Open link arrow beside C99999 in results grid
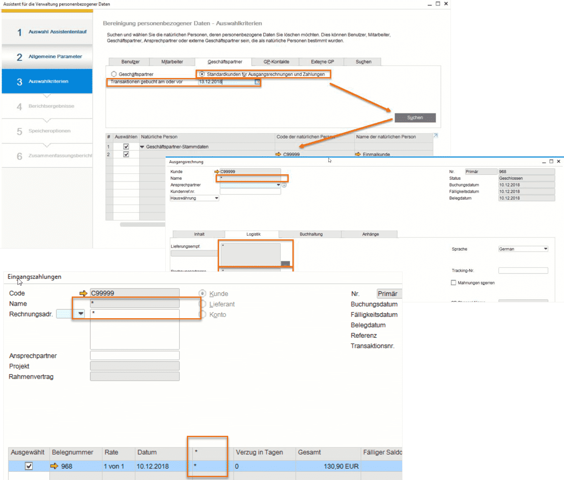Image resolution: width=564 pixels, height=480 pixels. [x=278, y=154]
